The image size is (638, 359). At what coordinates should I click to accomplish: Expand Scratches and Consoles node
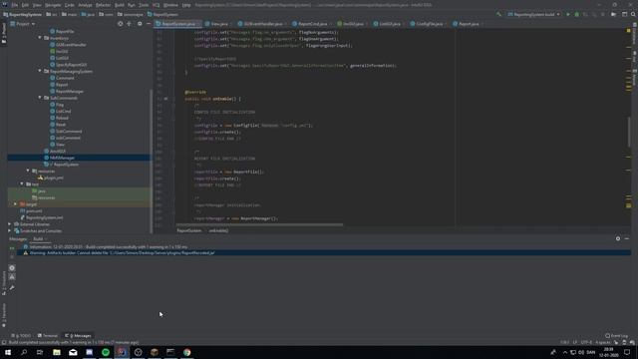point(10,230)
